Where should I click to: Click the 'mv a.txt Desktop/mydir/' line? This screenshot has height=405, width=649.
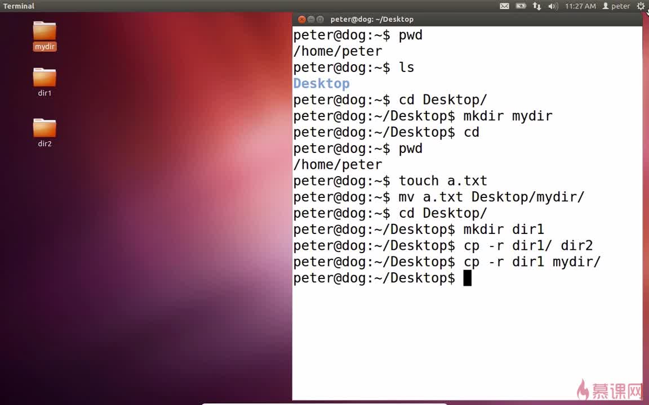[439, 197]
